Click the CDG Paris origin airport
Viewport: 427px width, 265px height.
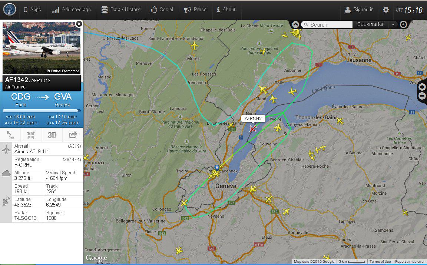click(x=21, y=100)
